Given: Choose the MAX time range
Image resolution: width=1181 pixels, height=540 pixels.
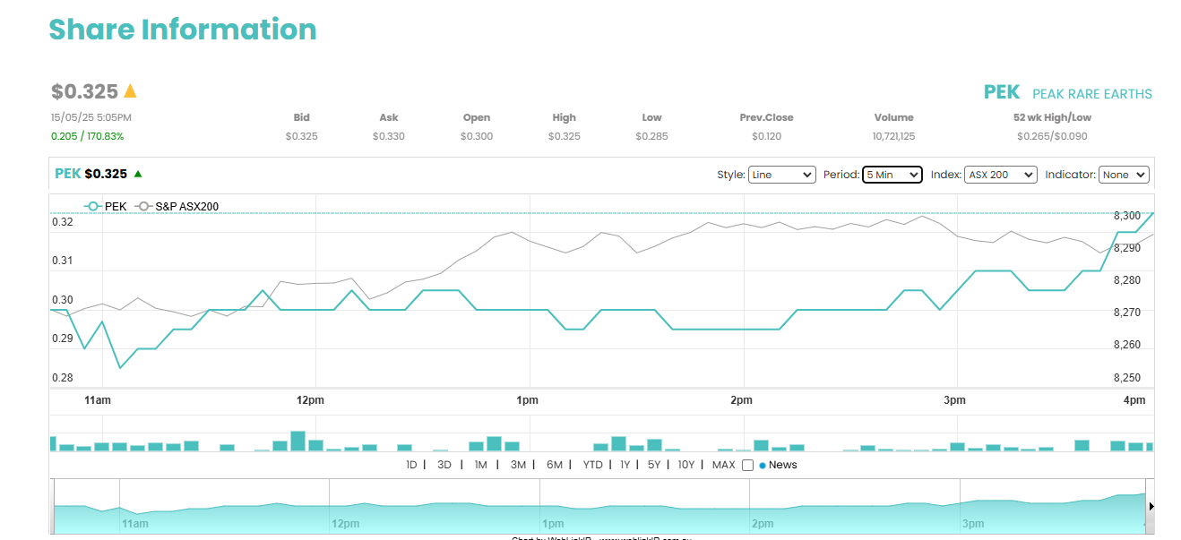Looking at the screenshot, I should tap(723, 465).
